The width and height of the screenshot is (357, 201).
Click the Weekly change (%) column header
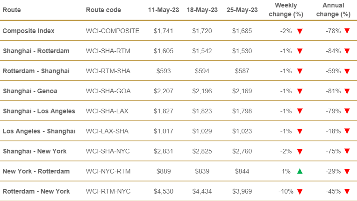[286, 10]
